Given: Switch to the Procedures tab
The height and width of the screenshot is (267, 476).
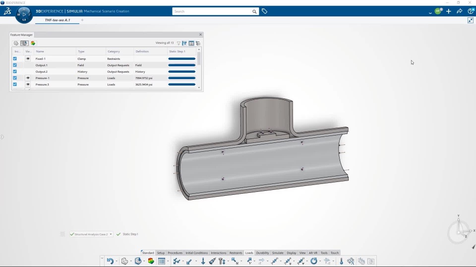Looking at the screenshot, I should (175, 253).
